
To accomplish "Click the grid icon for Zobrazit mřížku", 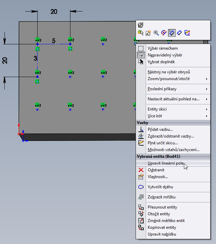I will 141,197.
